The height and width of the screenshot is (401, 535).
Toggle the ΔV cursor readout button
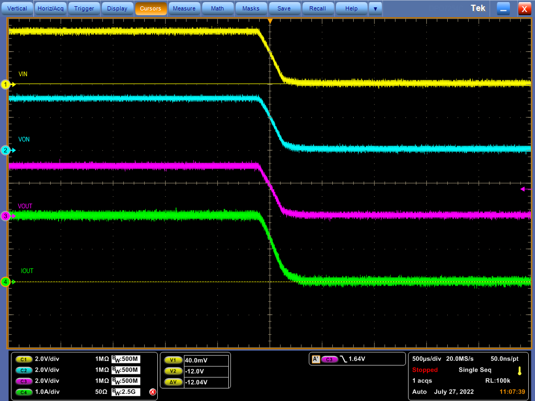coord(173,382)
